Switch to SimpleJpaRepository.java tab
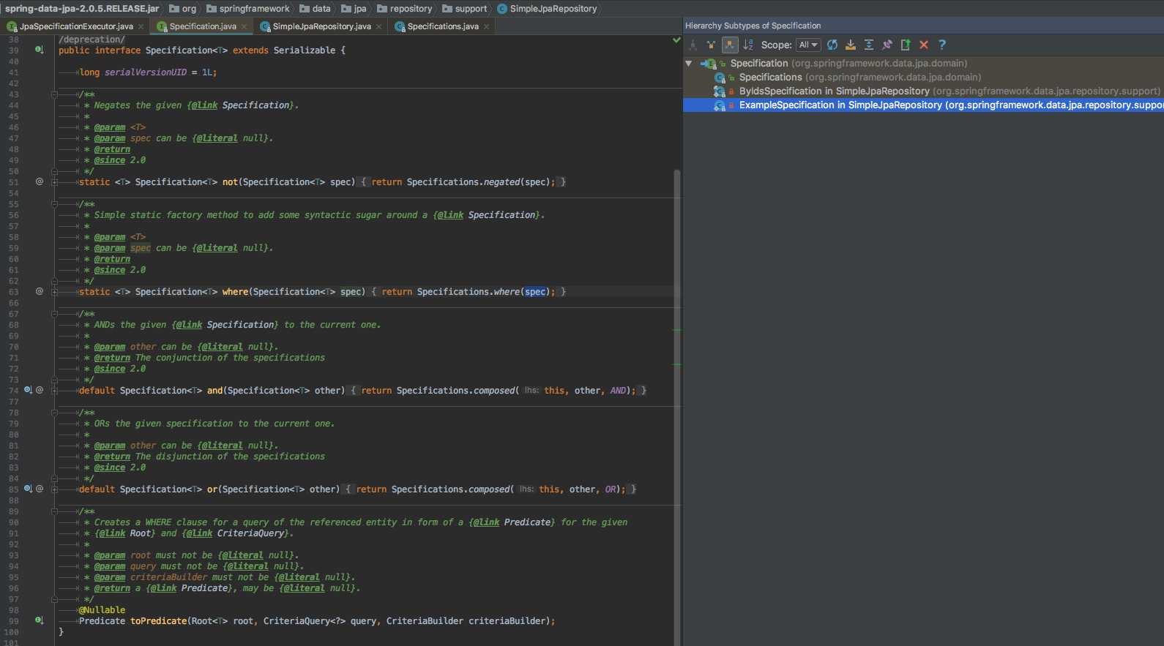Viewport: 1164px width, 646px height. coord(321,26)
